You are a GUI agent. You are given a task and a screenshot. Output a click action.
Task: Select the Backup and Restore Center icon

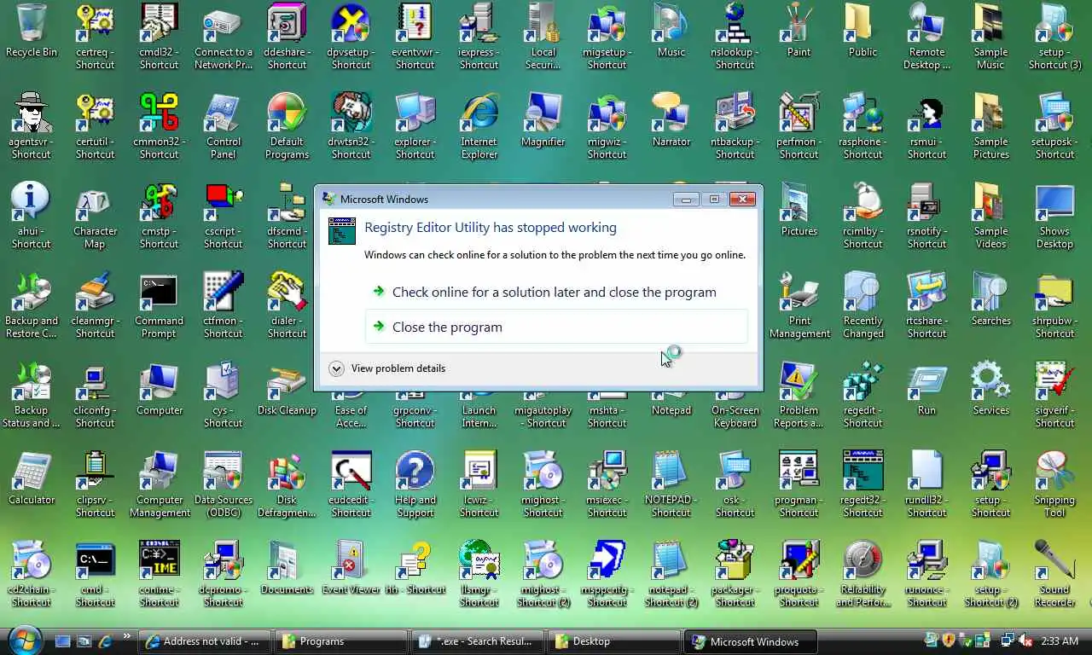(32, 305)
